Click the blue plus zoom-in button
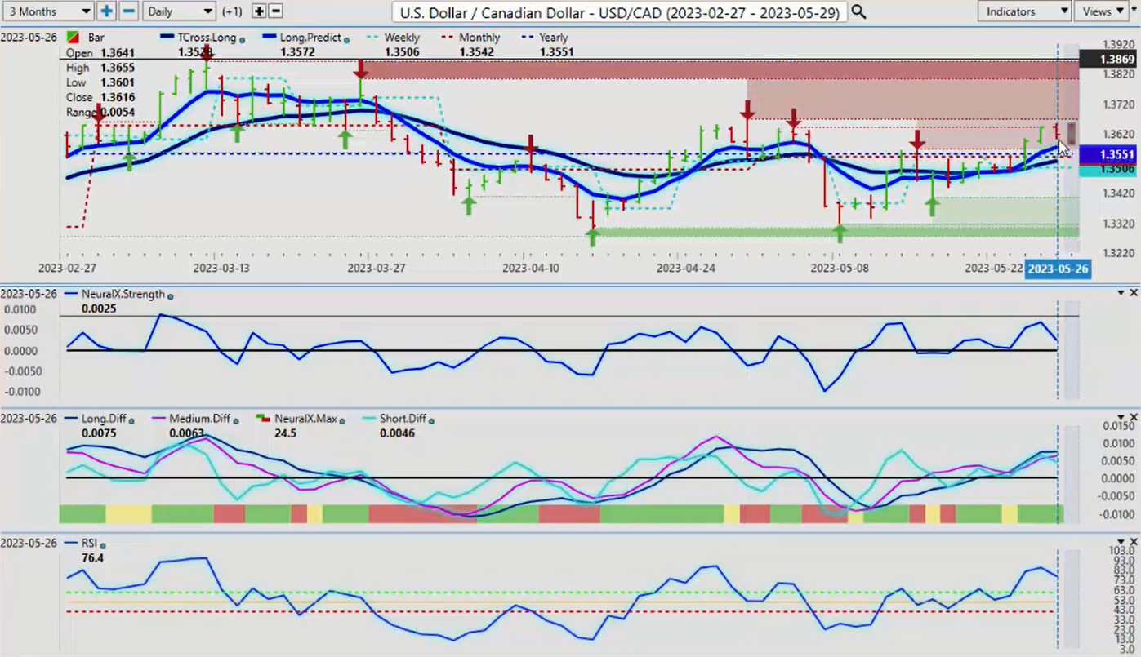The image size is (1141, 657). [x=107, y=11]
